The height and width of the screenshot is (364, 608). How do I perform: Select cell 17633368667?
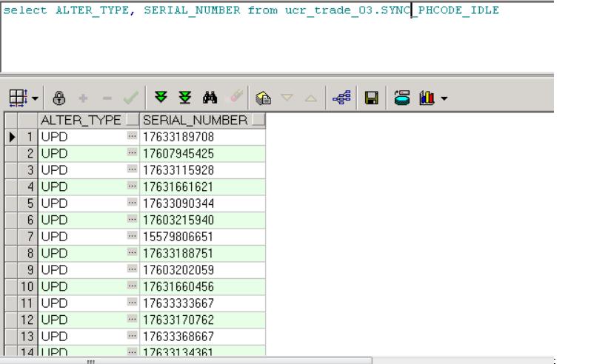click(203, 337)
